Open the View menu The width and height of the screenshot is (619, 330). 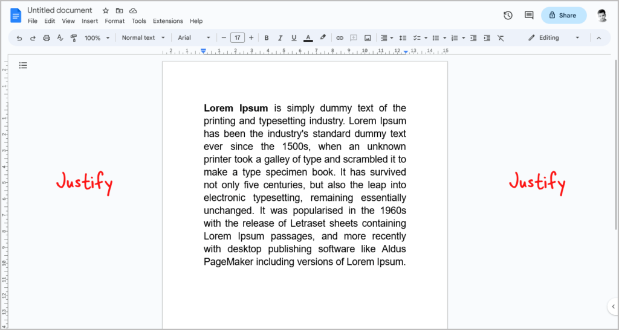(68, 21)
